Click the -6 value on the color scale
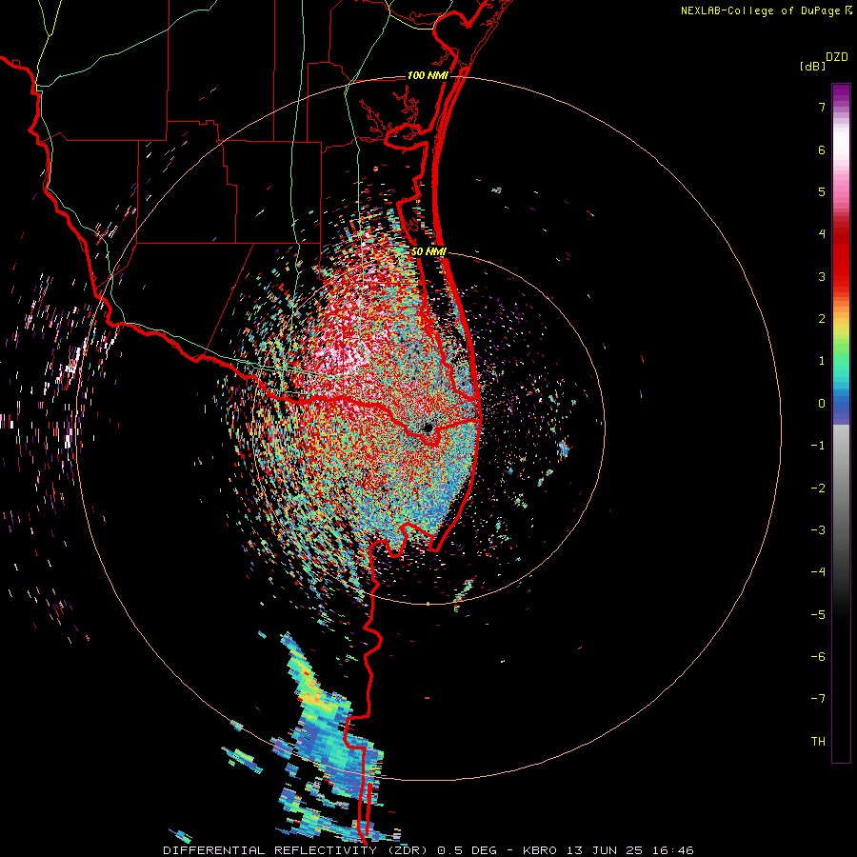 tap(818, 656)
